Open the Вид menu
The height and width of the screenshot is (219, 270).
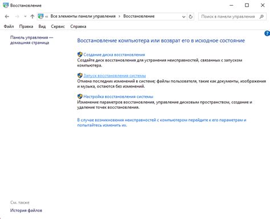coord(42,26)
